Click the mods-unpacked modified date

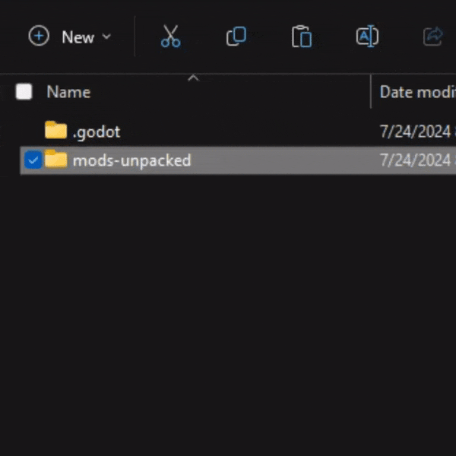point(416,160)
